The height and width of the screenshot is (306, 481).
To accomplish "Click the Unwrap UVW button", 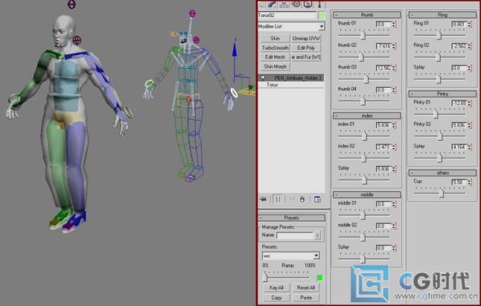I will (x=306, y=38).
